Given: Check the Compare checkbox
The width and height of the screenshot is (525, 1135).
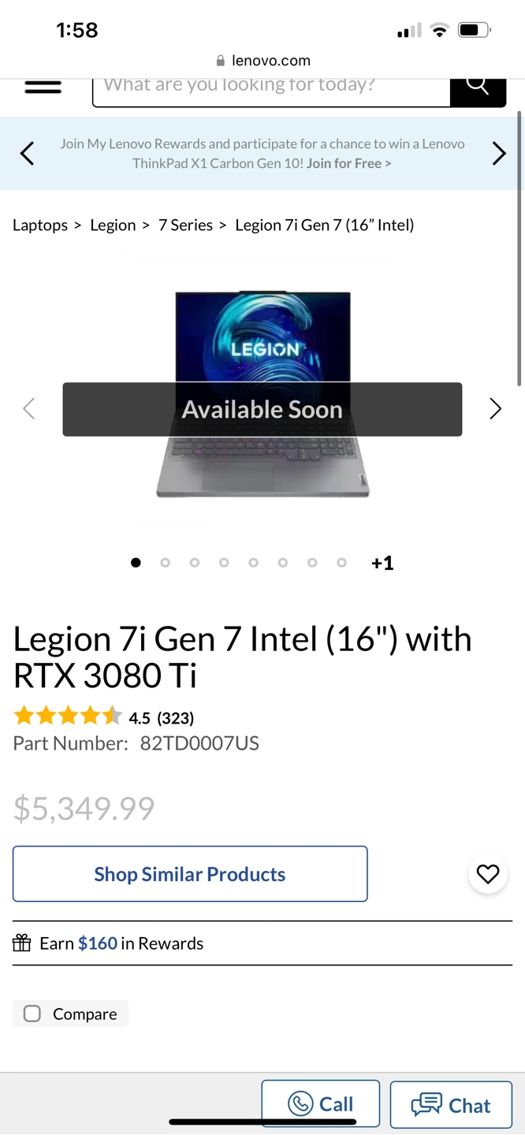Looking at the screenshot, I should pos(32,1014).
